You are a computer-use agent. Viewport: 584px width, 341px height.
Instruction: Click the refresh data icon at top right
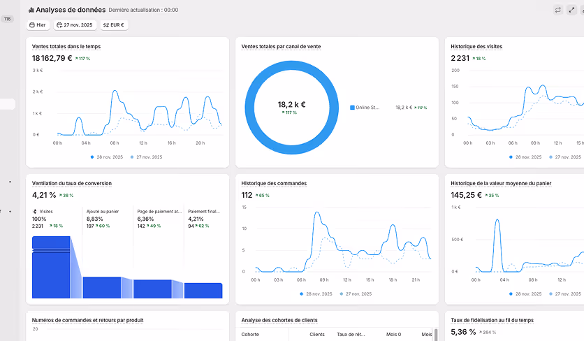coord(557,10)
